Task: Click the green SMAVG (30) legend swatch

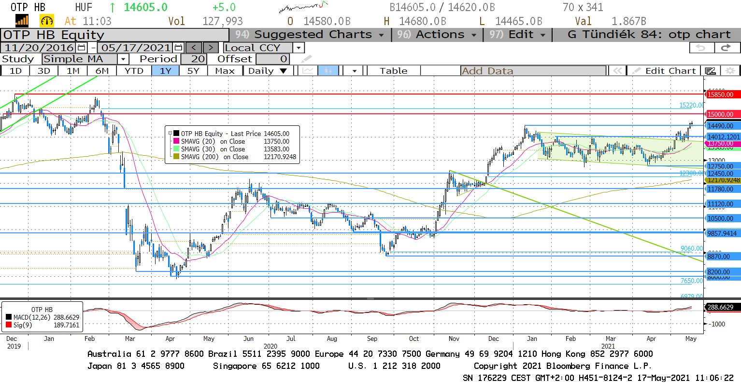Action: pos(176,149)
